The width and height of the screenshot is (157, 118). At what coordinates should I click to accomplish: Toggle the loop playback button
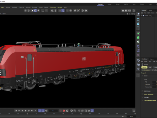pos(40,111)
